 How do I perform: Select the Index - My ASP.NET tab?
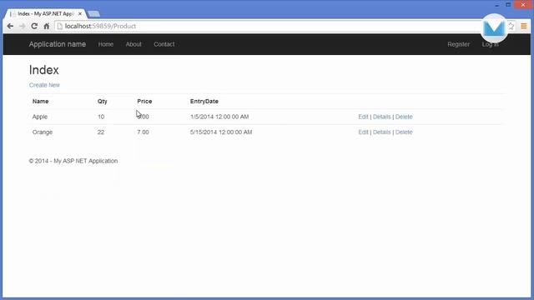point(45,13)
